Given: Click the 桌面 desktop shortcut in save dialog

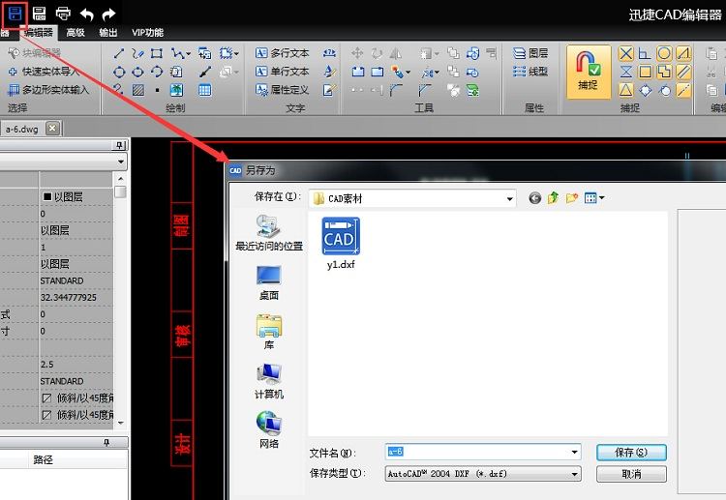Looking at the screenshot, I should coord(268,281).
